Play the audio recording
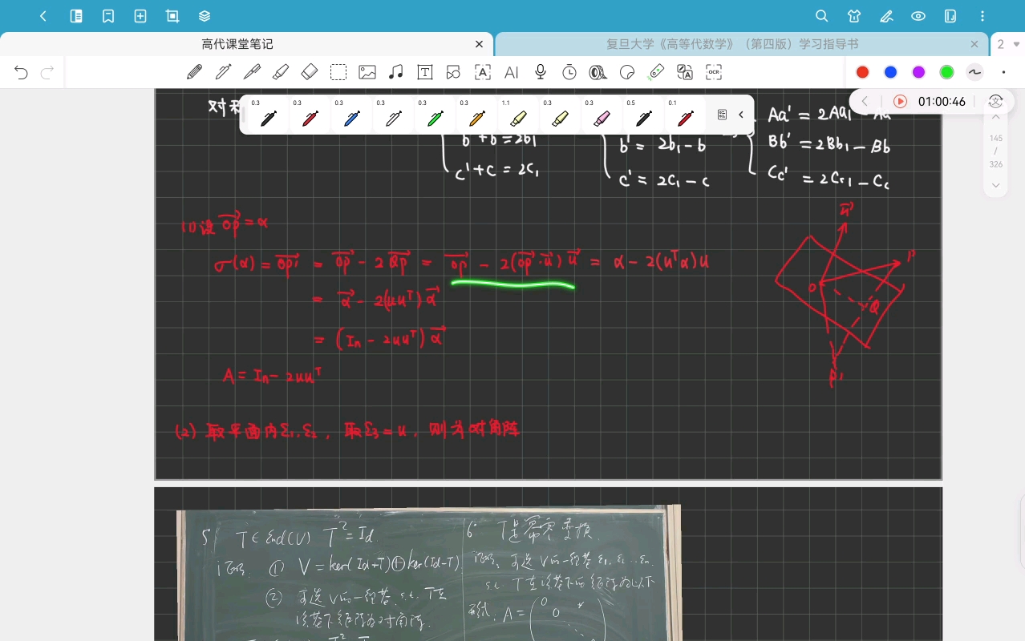The width and height of the screenshot is (1025, 641). 900,102
